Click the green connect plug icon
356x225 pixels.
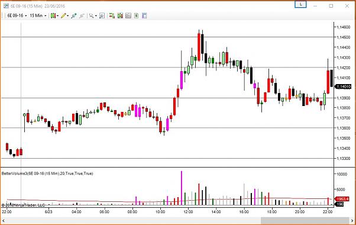coord(74,15)
